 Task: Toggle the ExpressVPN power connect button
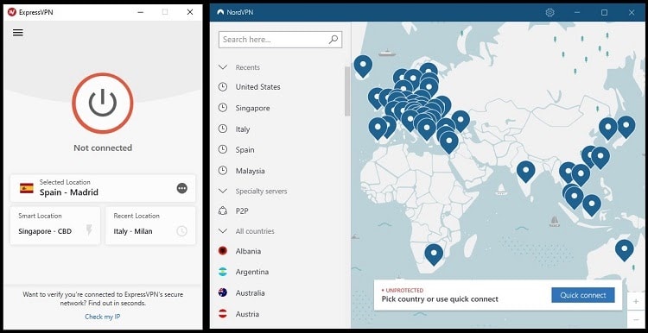tap(103, 103)
